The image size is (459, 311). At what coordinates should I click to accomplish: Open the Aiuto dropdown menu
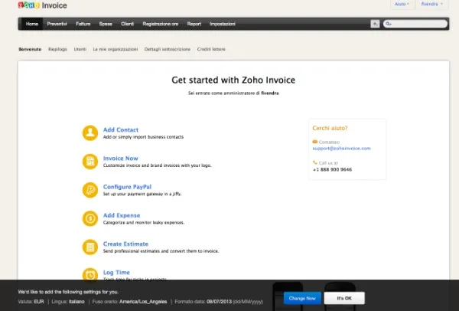[x=402, y=4]
